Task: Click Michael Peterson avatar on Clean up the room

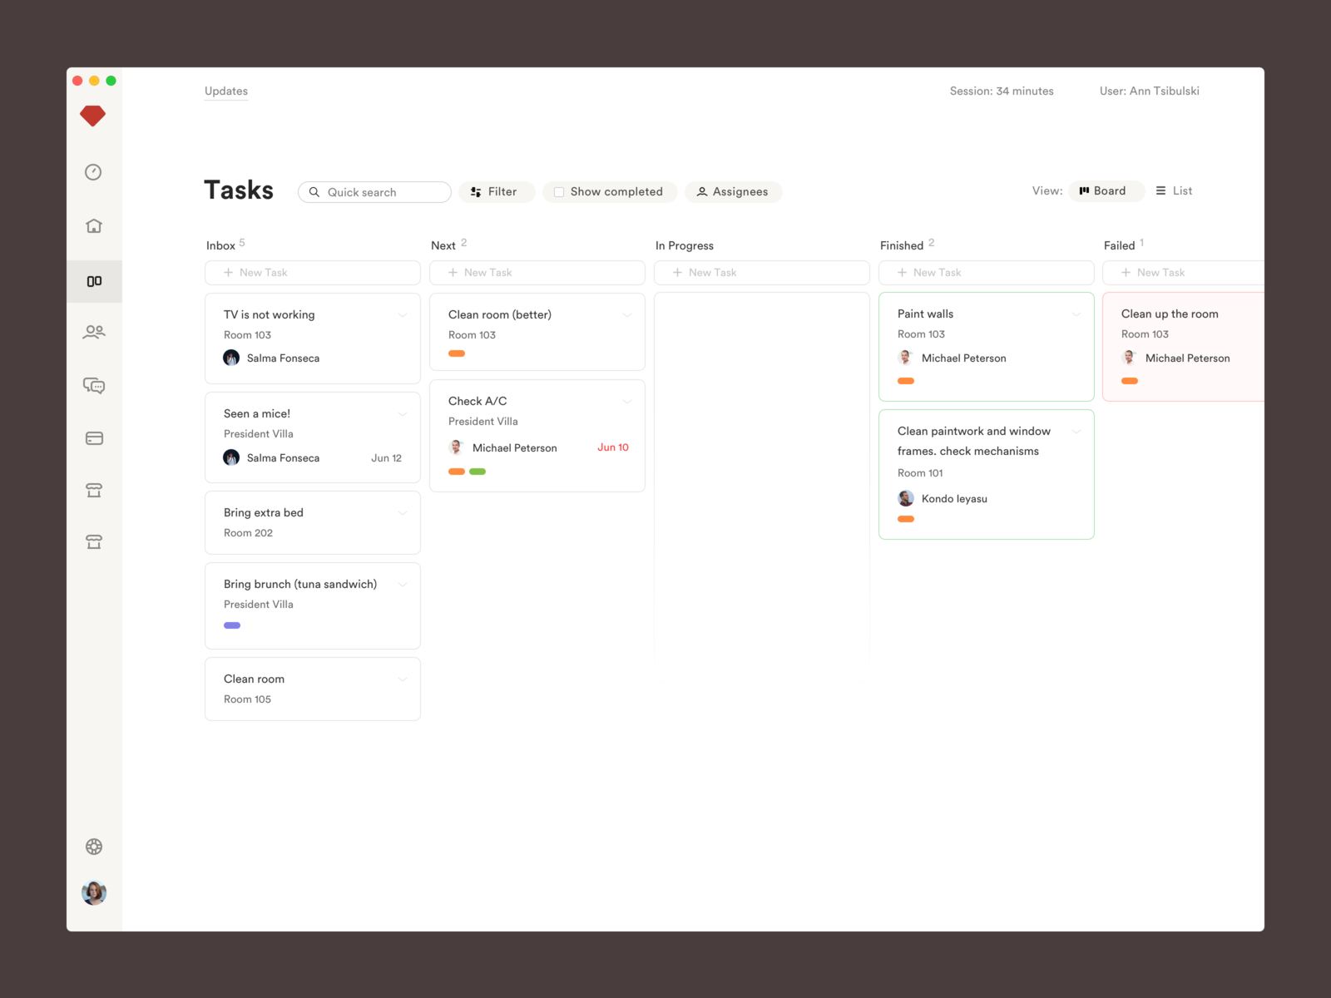Action: (x=1129, y=358)
